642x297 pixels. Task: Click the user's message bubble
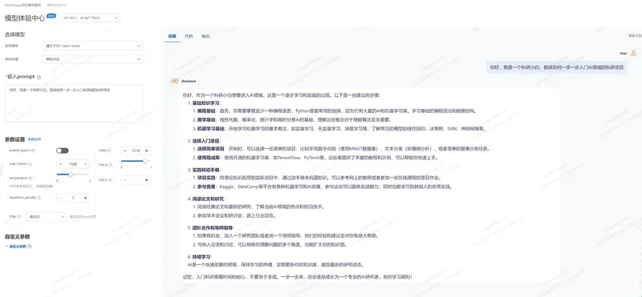pyautogui.click(x=556, y=67)
